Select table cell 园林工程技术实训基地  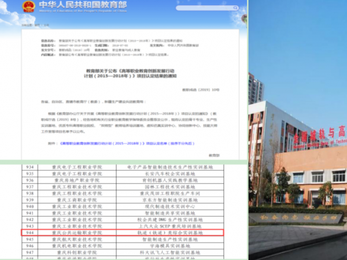pos(170,187)
